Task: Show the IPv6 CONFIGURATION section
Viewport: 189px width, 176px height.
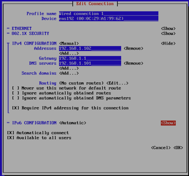Action: point(168,123)
